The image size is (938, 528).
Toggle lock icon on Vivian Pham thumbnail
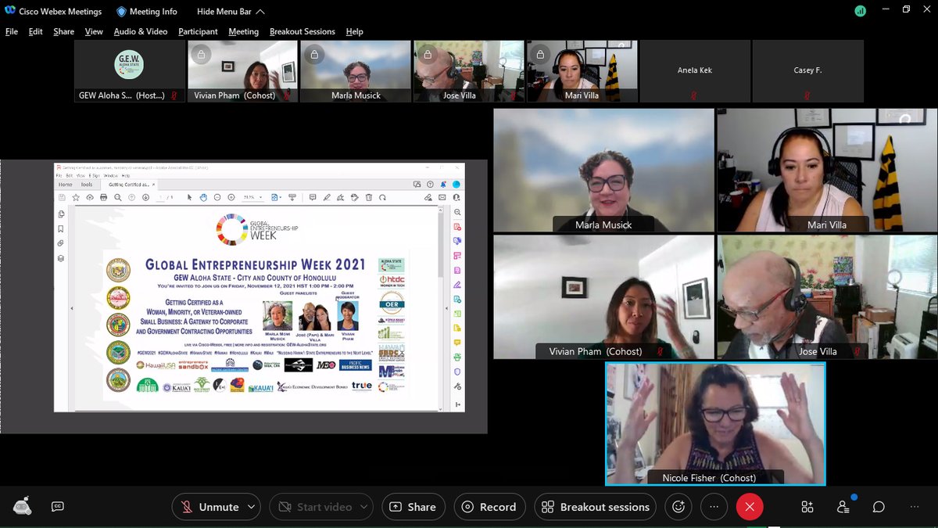(x=201, y=55)
